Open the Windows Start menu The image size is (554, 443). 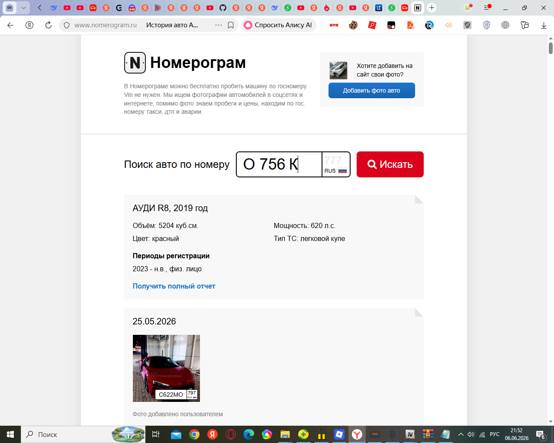pos(10,434)
